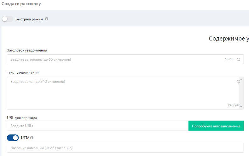Click the Название кампании input field
The width and height of the screenshot is (249, 156).
pos(125,148)
